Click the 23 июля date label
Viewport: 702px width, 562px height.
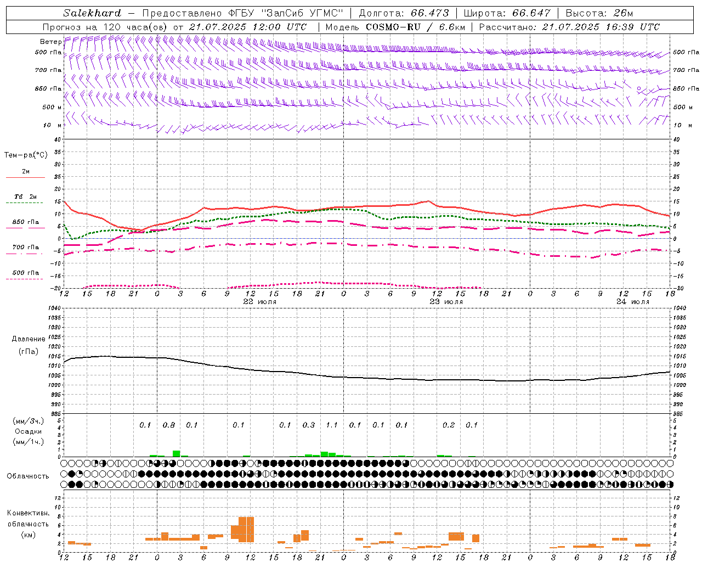point(446,302)
